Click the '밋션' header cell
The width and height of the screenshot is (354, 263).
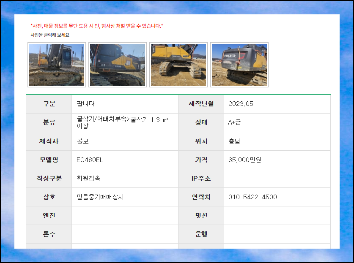[201, 216]
